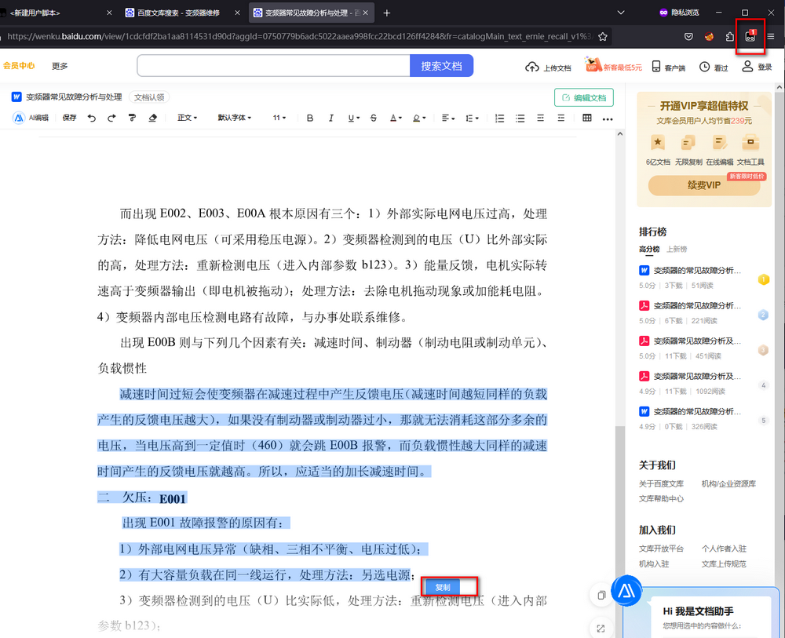785x638 pixels.
Task: Click the 搜索文档 search button
Action: pyautogui.click(x=441, y=66)
